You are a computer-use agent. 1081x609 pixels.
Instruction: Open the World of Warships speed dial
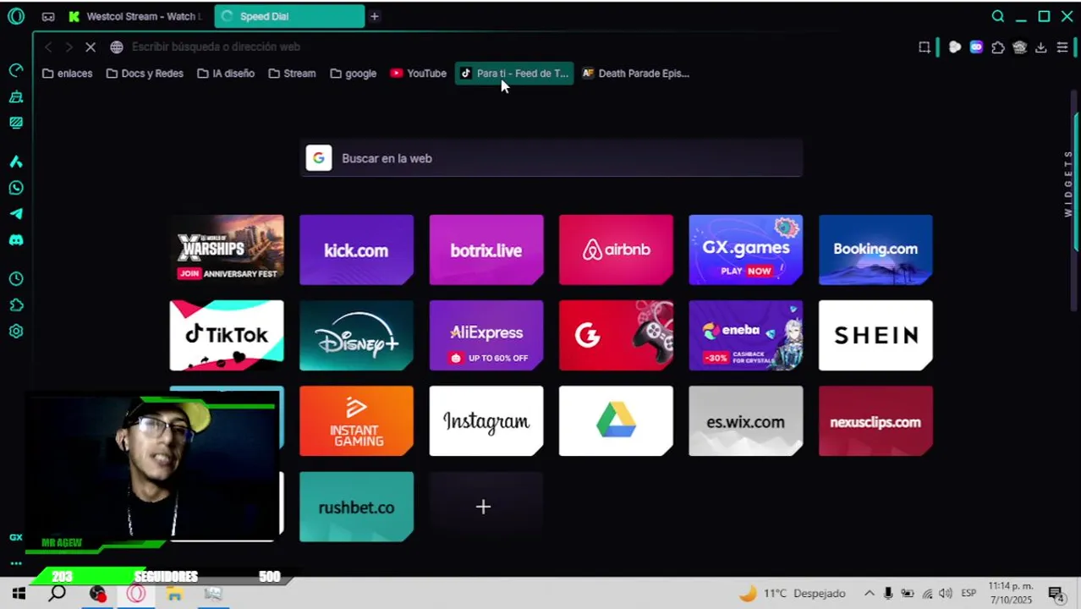tap(227, 250)
